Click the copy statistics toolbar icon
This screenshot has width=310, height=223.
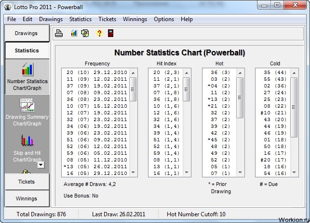pos(85,33)
